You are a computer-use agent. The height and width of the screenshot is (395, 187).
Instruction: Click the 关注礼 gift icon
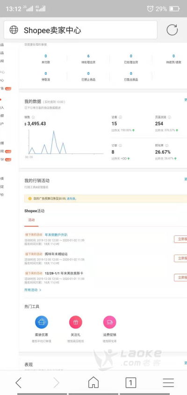pos(76,322)
